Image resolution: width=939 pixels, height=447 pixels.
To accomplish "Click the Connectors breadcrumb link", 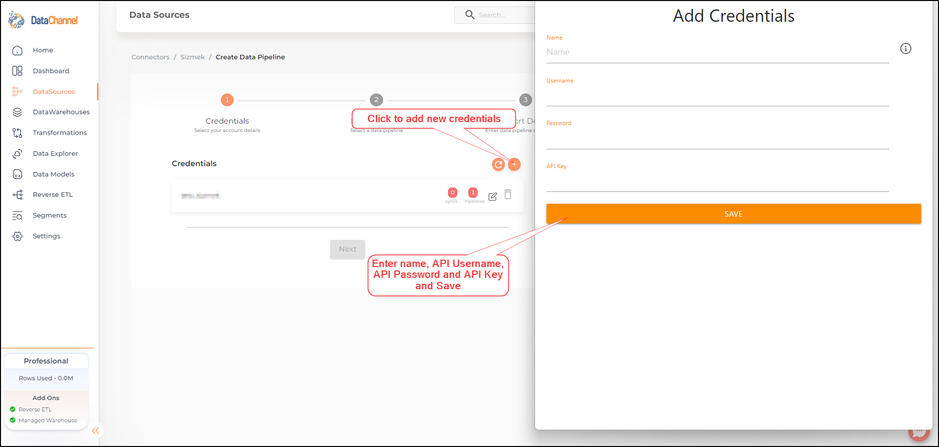I will pos(150,57).
